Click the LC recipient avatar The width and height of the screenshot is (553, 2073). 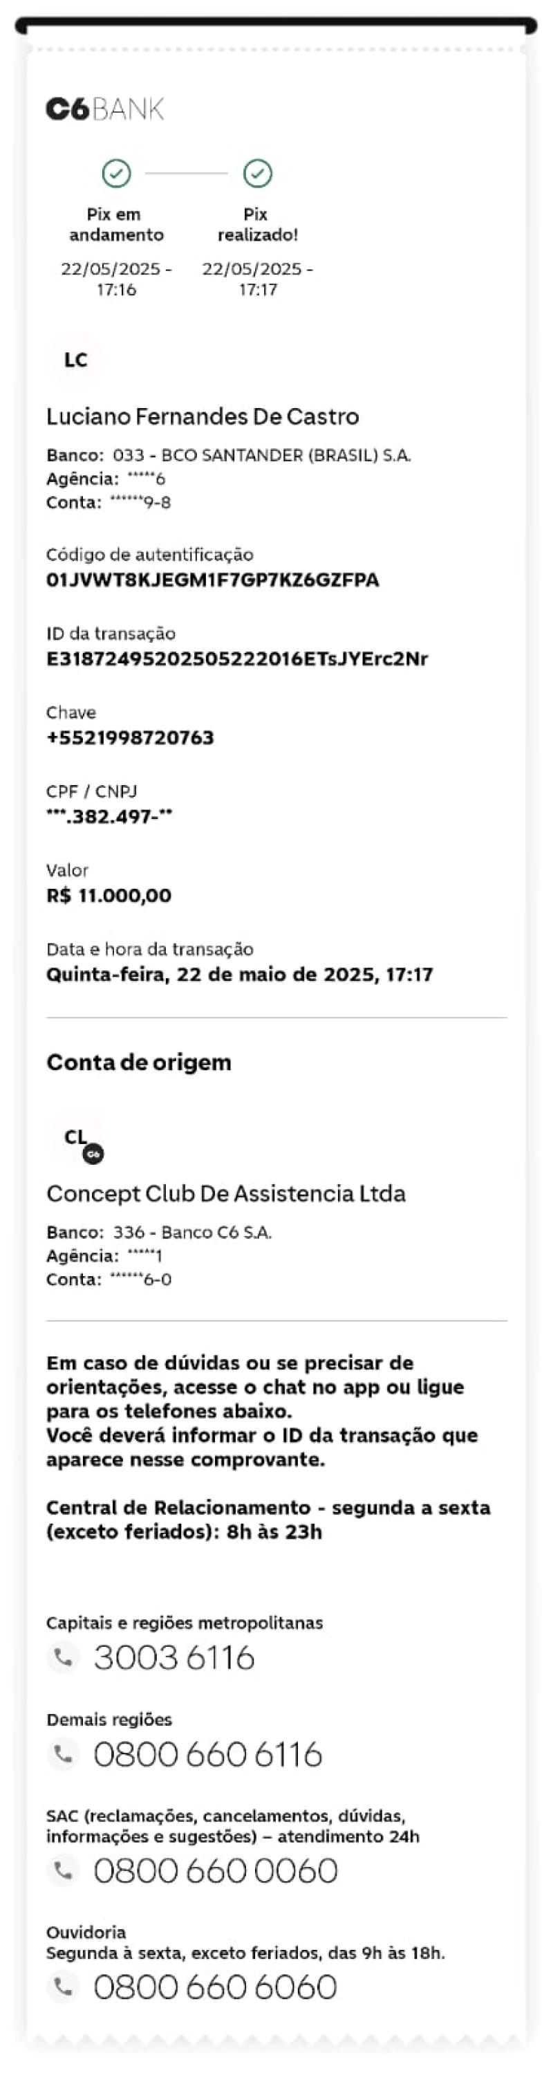coord(75,360)
